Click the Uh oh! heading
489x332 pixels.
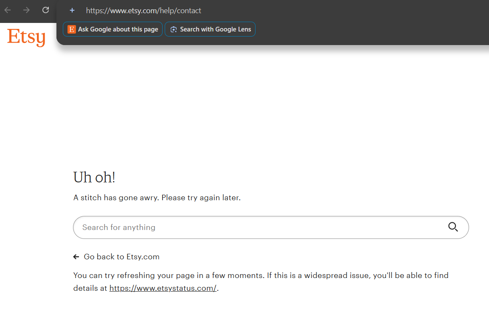point(94,177)
